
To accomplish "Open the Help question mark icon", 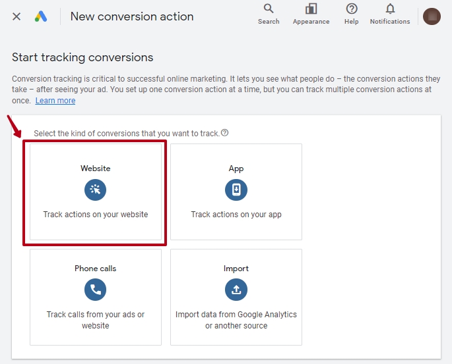I will 352,9.
